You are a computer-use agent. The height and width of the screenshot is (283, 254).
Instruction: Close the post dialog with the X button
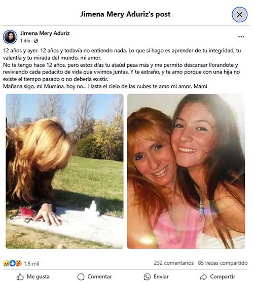click(239, 15)
